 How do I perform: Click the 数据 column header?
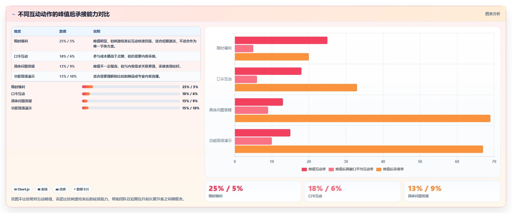click(x=63, y=31)
